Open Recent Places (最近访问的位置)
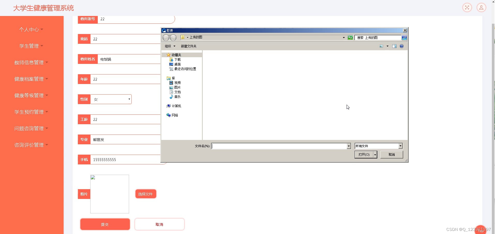The height and width of the screenshot is (234, 495). point(183,69)
